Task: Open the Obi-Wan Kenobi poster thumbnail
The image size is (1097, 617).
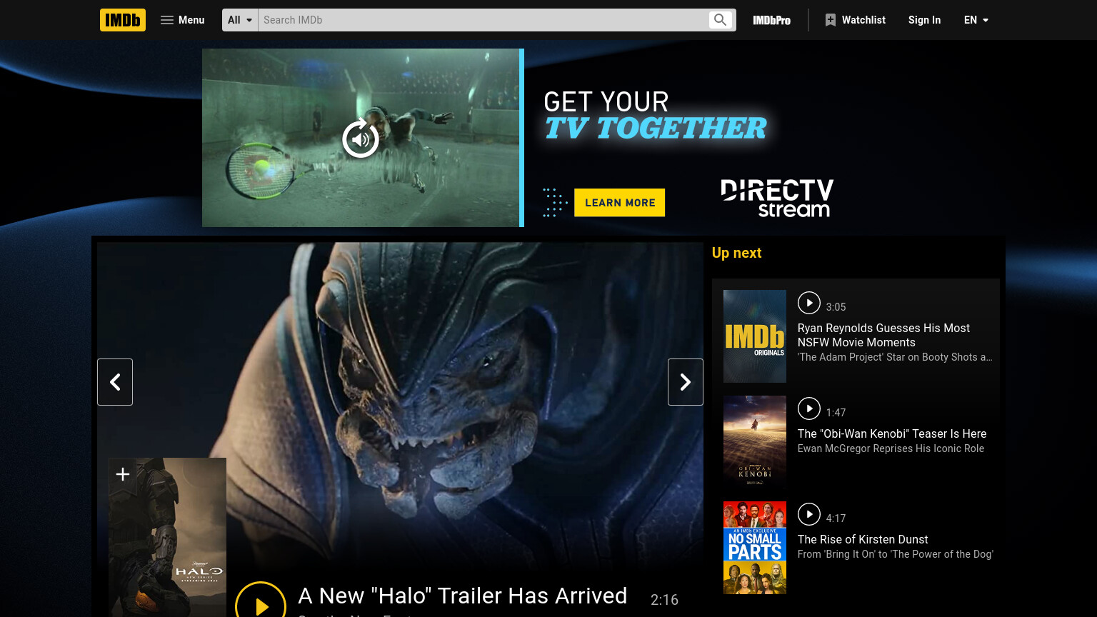Action: click(x=755, y=442)
